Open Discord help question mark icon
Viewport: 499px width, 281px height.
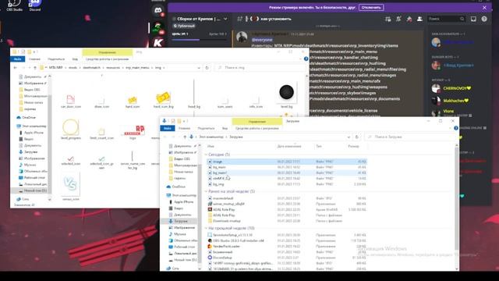tap(484, 19)
